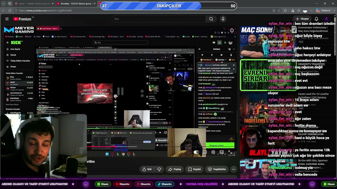Enter fullscreen in the YouTube player
Screen dimensions: 337x189
[x=230, y=152]
